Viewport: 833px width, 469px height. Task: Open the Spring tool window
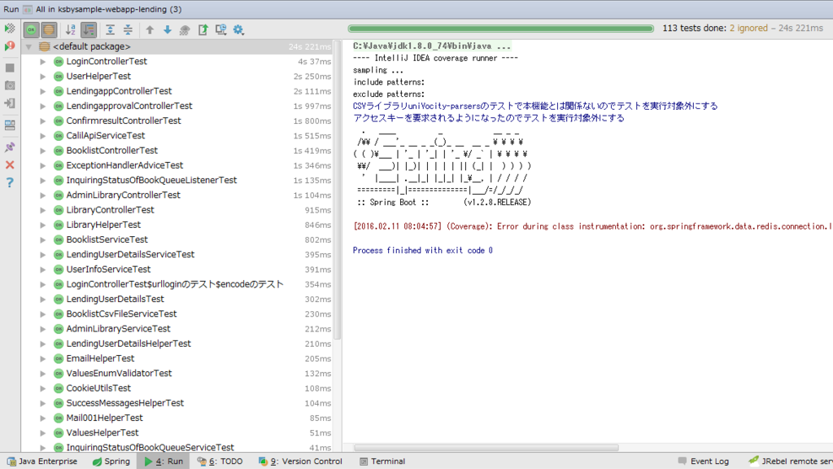coord(111,462)
